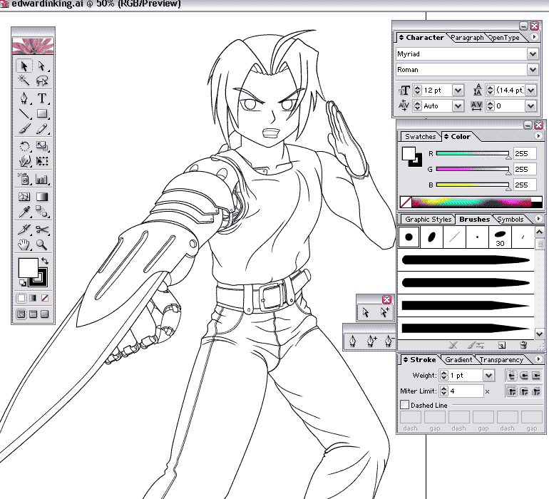Viewport: 549px width, 499px height.
Task: Choose Butt Cap stroke option
Action: [x=512, y=376]
